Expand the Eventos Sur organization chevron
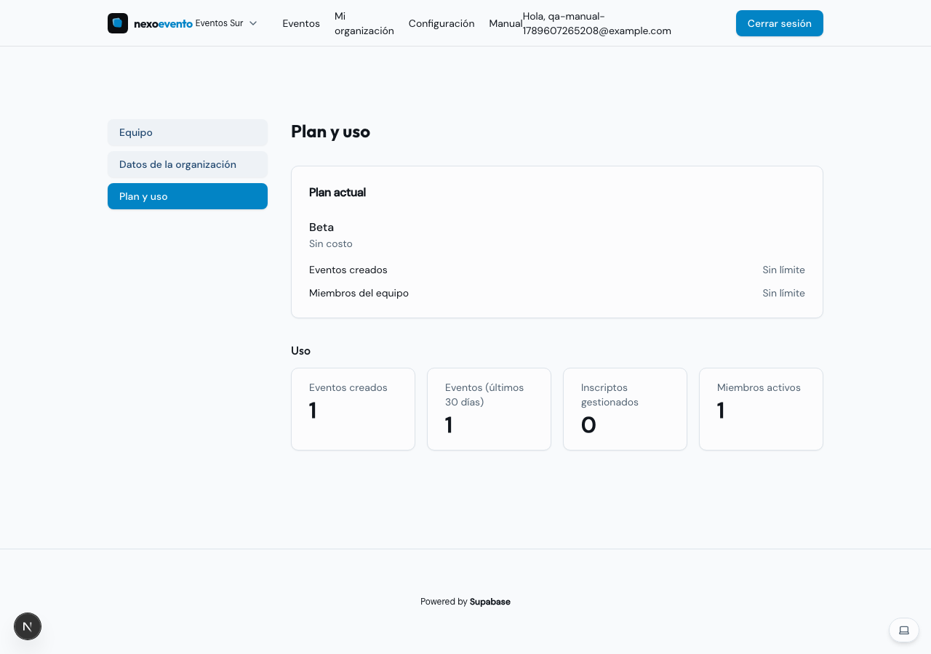The image size is (931, 654). click(x=253, y=23)
